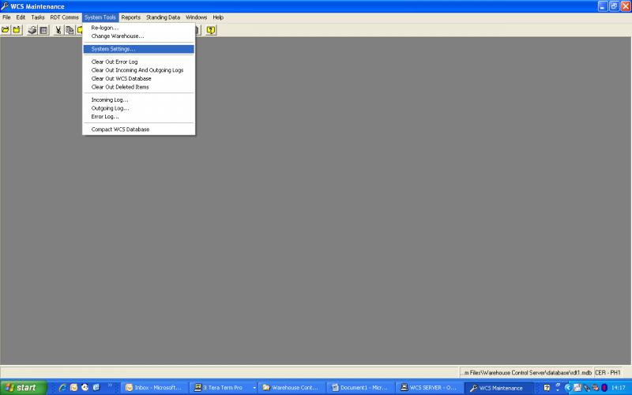Open the Standing Data menu
The image size is (632, 395).
(x=163, y=17)
